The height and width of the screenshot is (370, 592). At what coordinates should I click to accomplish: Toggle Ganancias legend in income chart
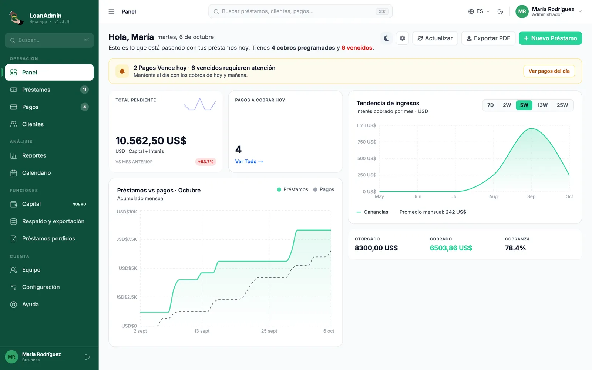(372, 212)
